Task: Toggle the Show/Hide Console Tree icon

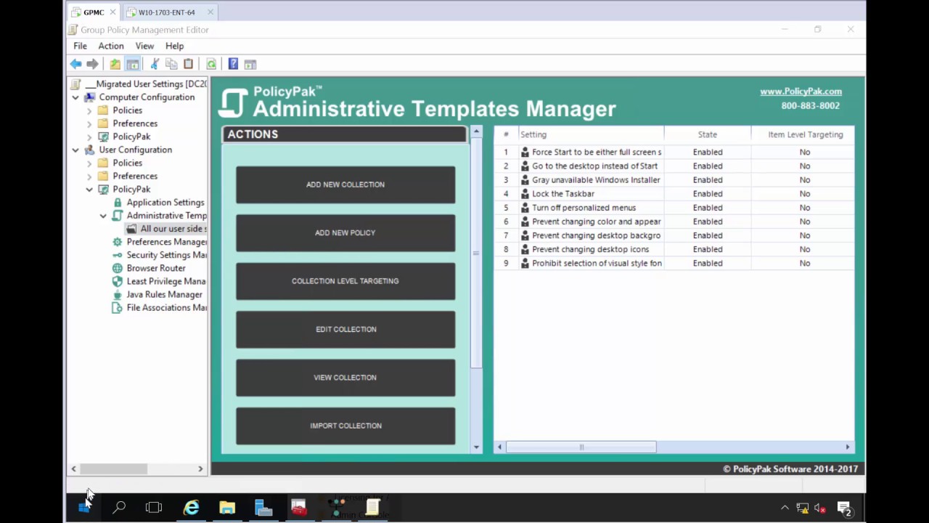Action: click(x=133, y=64)
